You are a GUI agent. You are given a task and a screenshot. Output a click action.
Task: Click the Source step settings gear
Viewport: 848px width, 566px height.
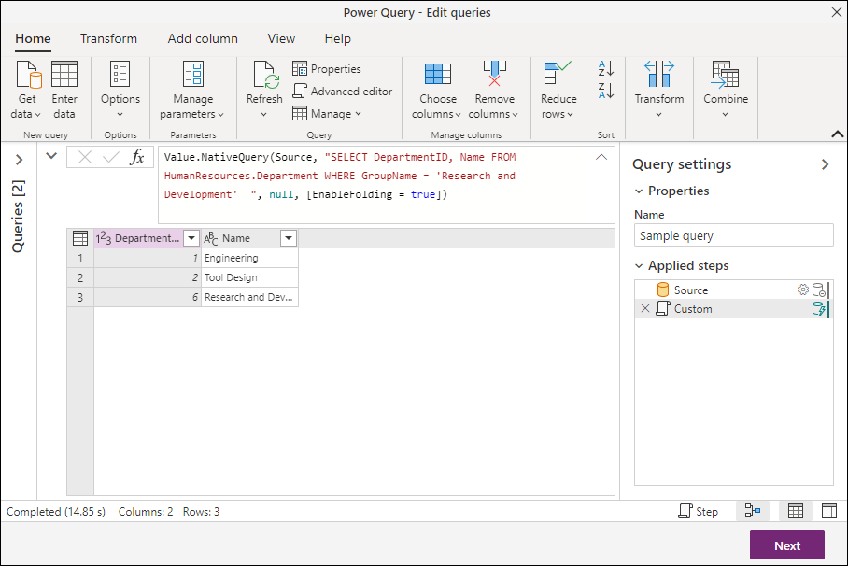(x=802, y=290)
